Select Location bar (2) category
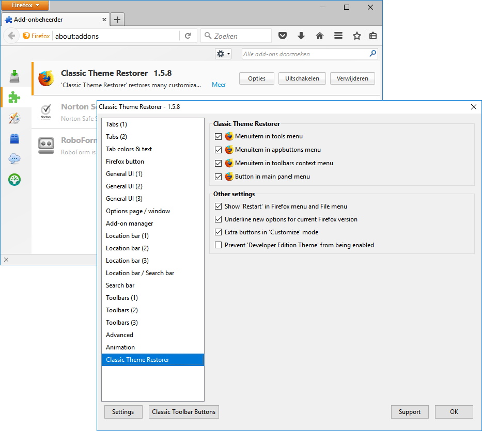This screenshot has height=431, width=482. pos(153,248)
